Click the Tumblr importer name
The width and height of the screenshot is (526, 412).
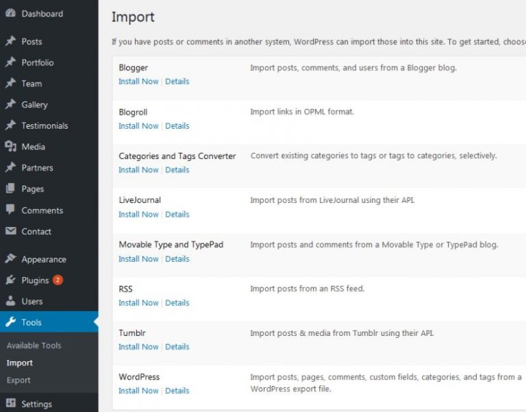click(131, 333)
